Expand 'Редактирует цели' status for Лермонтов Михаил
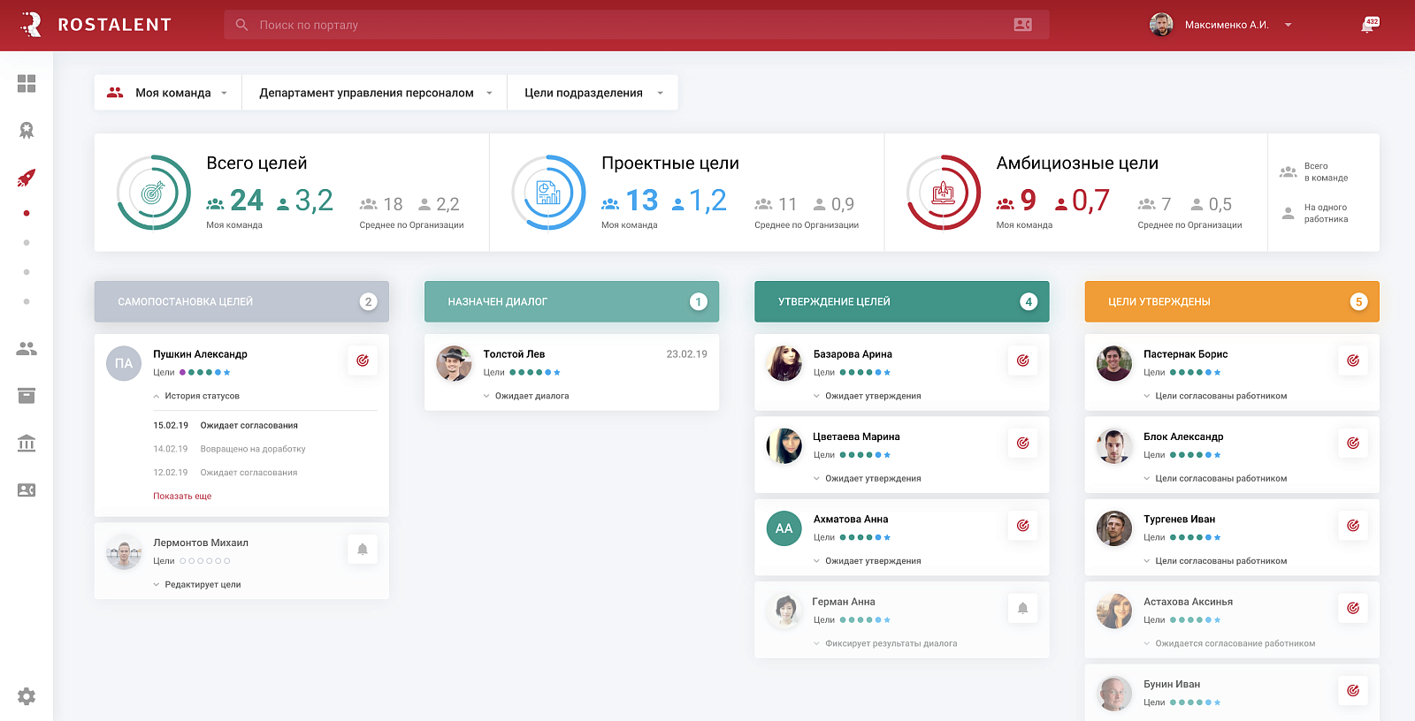Image resolution: width=1415 pixels, height=721 pixels. click(196, 584)
